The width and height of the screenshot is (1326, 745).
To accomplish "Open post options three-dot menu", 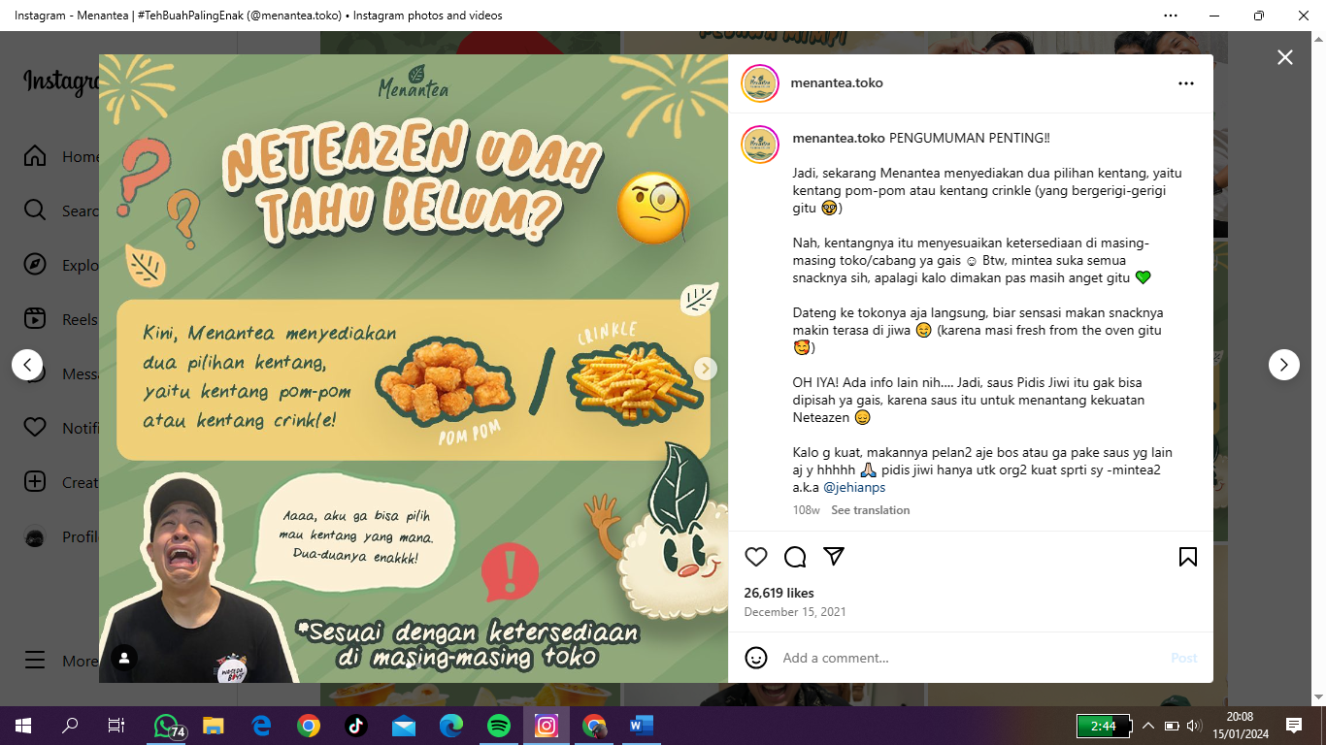I will (x=1186, y=83).
